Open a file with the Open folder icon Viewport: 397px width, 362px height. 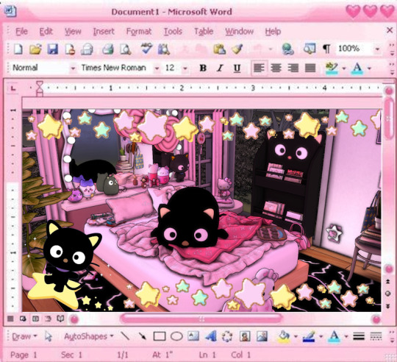[35, 49]
